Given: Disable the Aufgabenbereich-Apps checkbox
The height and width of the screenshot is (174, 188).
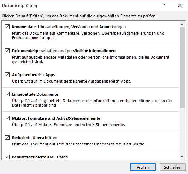Looking at the screenshot, I should point(7,75).
